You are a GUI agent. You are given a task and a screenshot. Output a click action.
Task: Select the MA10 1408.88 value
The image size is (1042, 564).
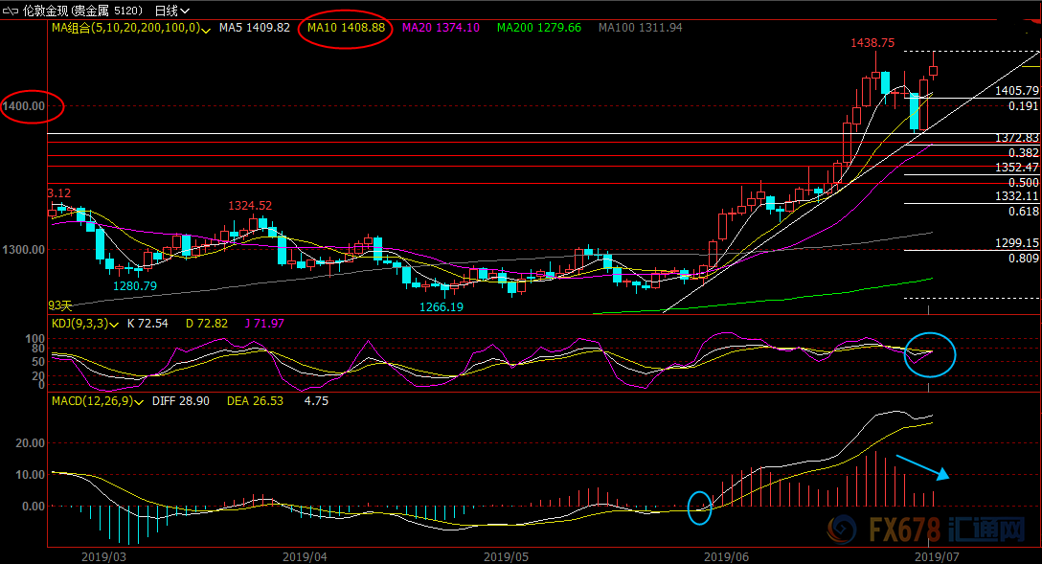pyautogui.click(x=346, y=28)
